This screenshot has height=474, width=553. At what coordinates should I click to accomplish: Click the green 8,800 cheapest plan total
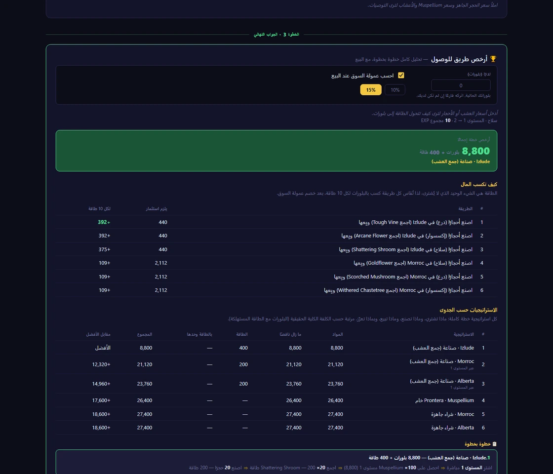pos(476,151)
